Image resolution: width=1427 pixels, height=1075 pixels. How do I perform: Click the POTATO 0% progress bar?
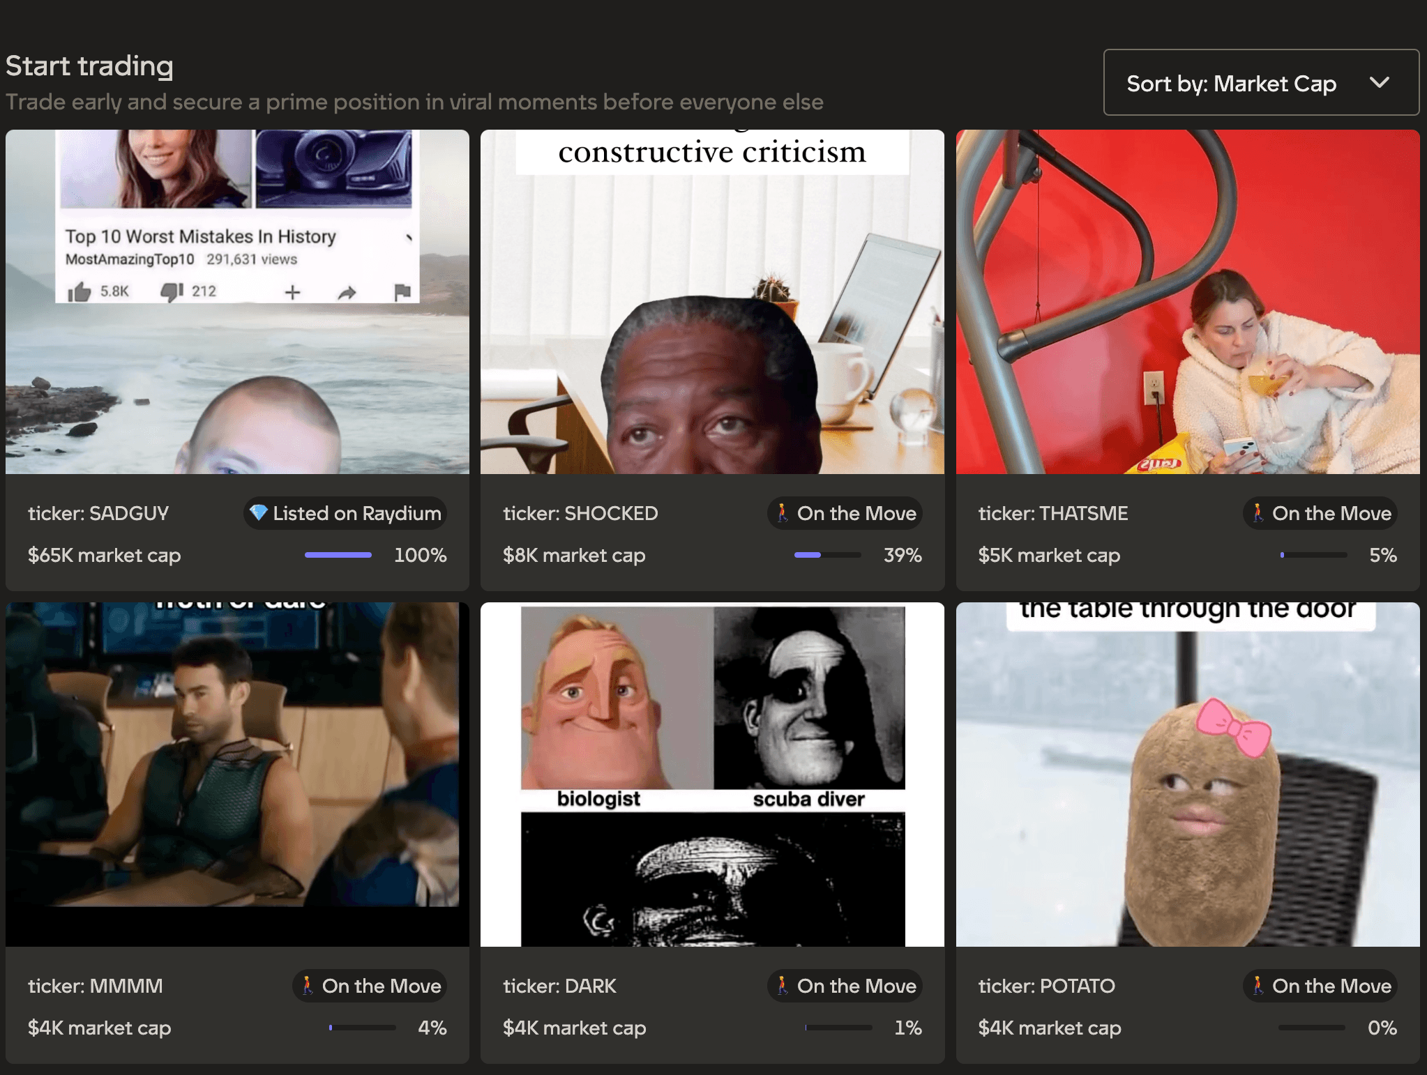1311,1028
